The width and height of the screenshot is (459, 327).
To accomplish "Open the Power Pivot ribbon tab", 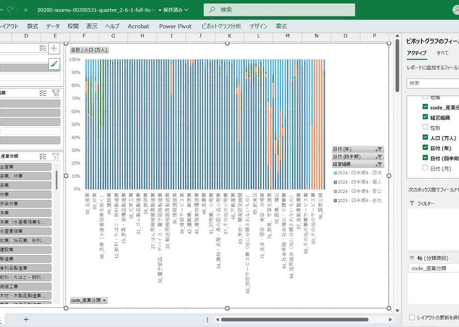I will pos(175,26).
